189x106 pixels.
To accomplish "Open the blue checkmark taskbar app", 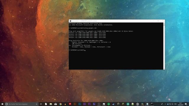I will click(113, 104).
